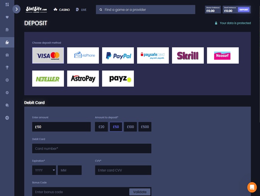
Task: Click the SlotSite.com logo
Action: point(36,9)
